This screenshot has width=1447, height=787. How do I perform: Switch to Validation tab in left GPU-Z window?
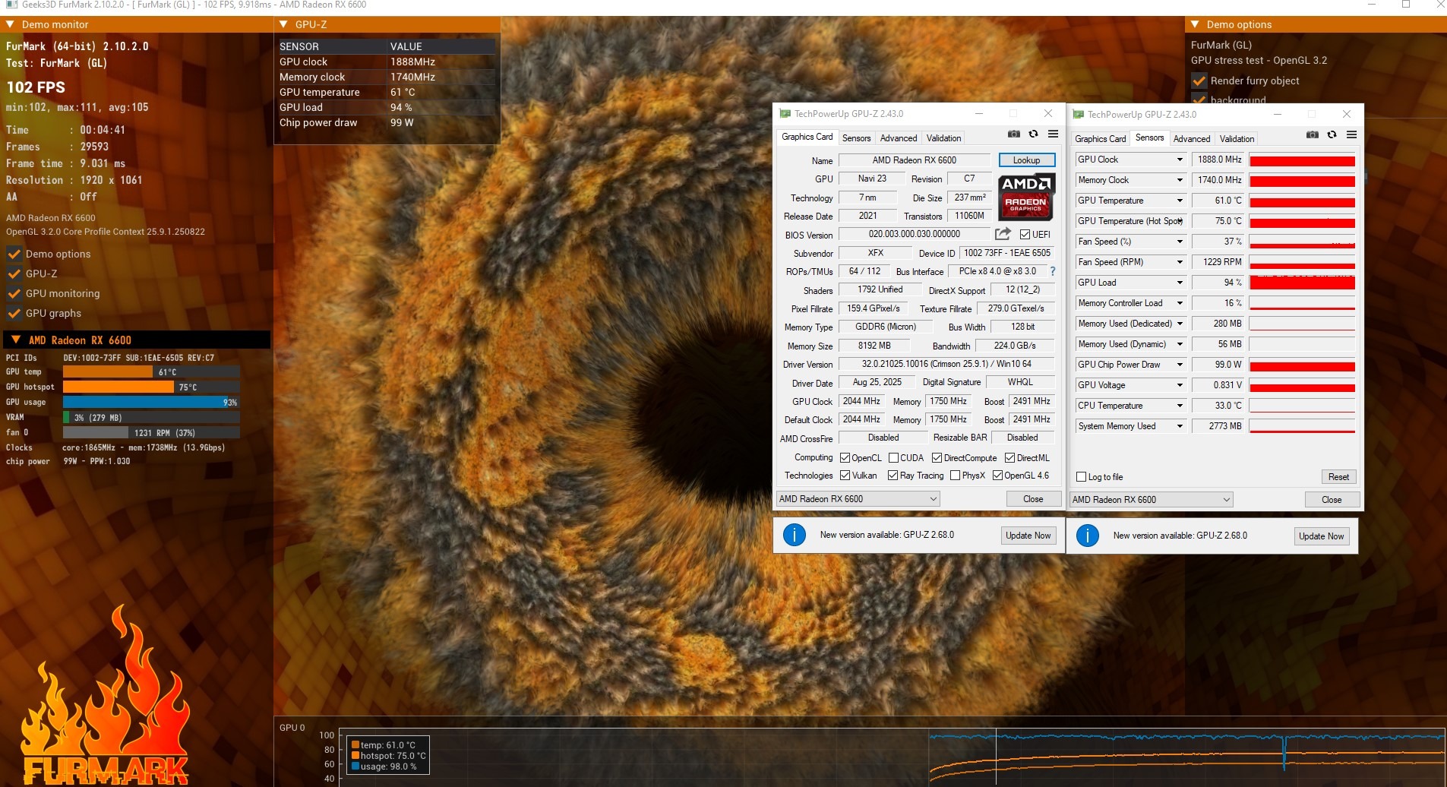coord(943,138)
